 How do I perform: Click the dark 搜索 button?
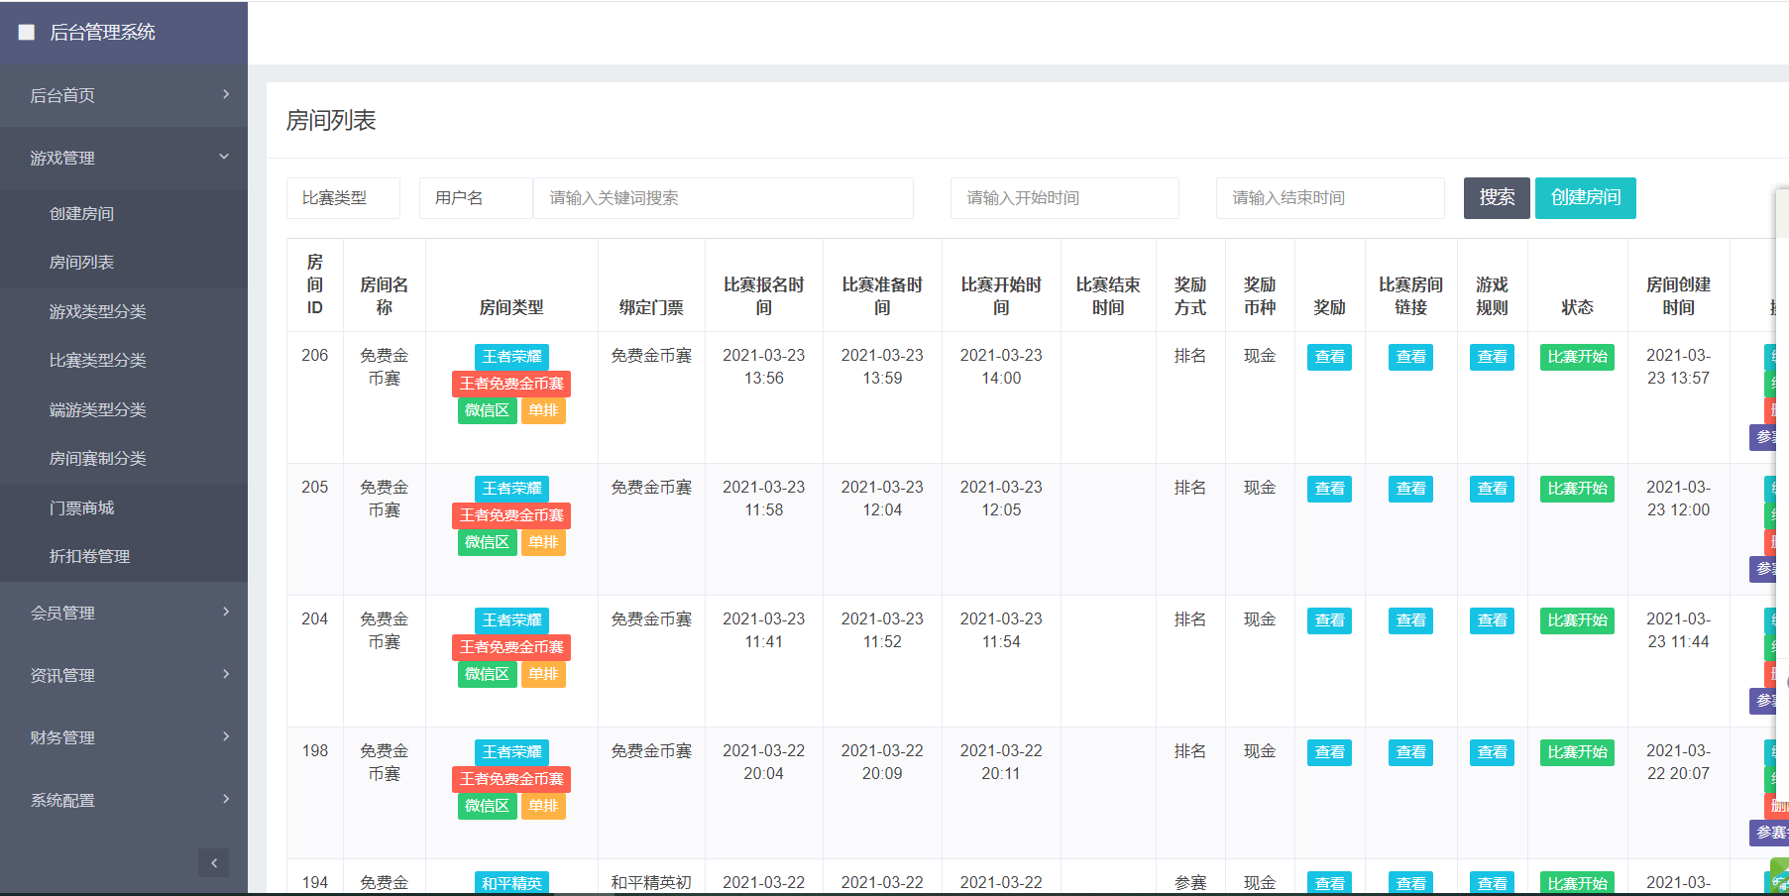pos(1496,198)
